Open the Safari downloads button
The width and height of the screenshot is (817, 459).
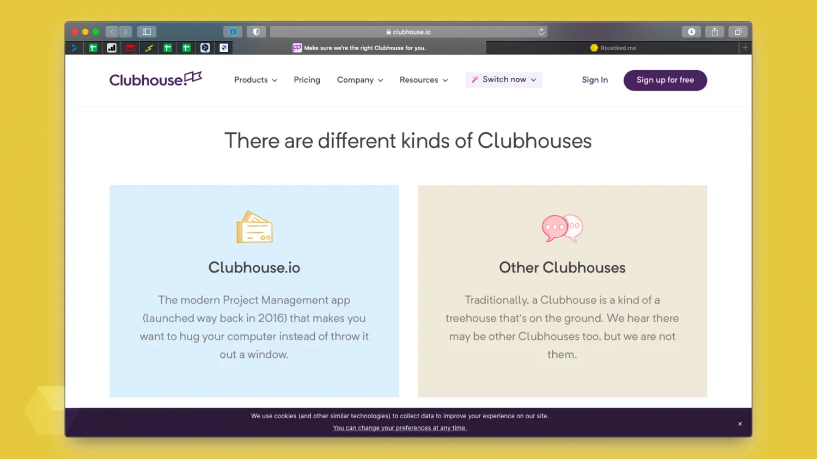[x=691, y=32]
